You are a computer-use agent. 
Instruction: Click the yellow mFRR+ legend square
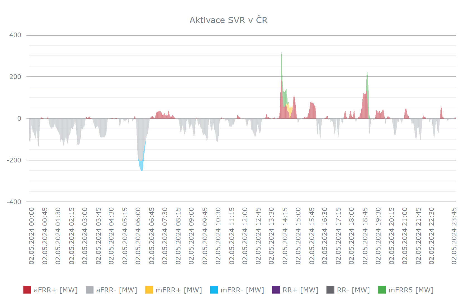tap(149, 290)
